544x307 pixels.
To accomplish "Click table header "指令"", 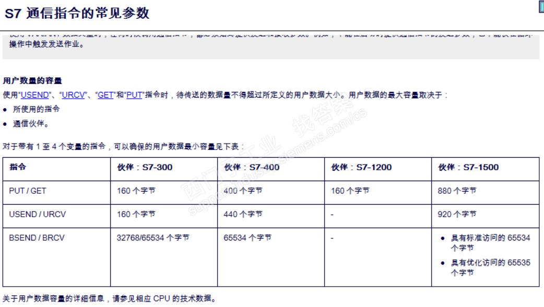I will (x=18, y=167).
